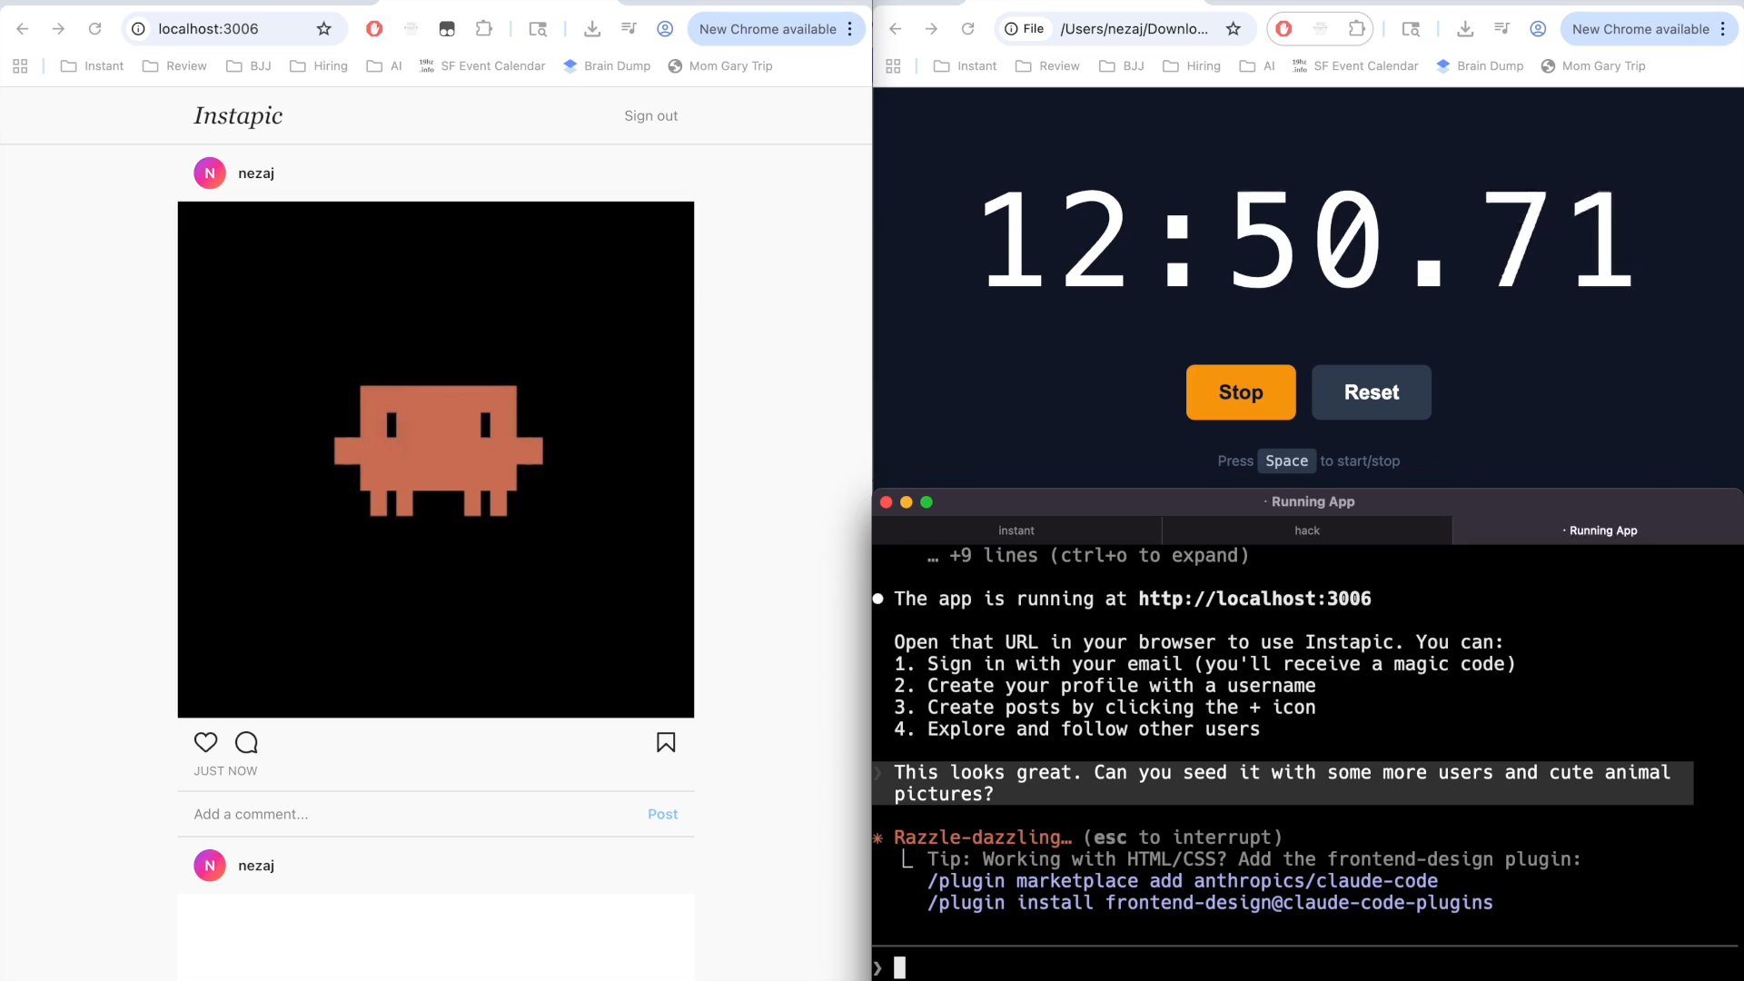
Task: Open the Hiring bookmarks folder
Action: (318, 65)
